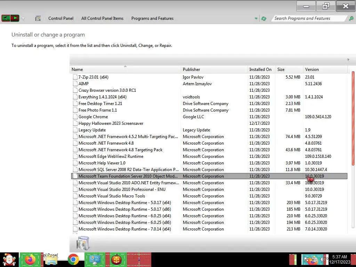This screenshot has height=267, width=356.
Task: Select Microsoft Visual Studio Macro Tools
Action: click(209, 196)
